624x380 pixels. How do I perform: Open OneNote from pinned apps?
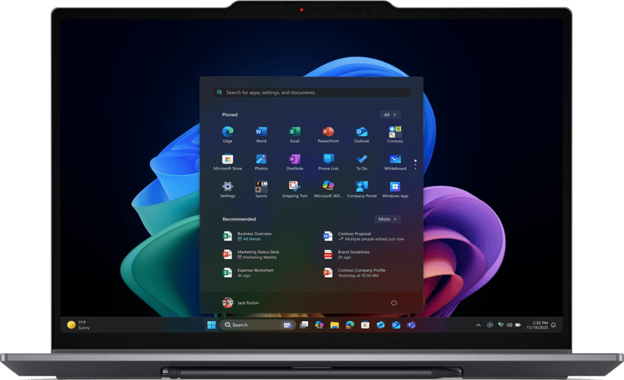295,162
